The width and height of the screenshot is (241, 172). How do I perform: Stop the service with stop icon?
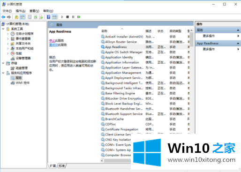68,17
